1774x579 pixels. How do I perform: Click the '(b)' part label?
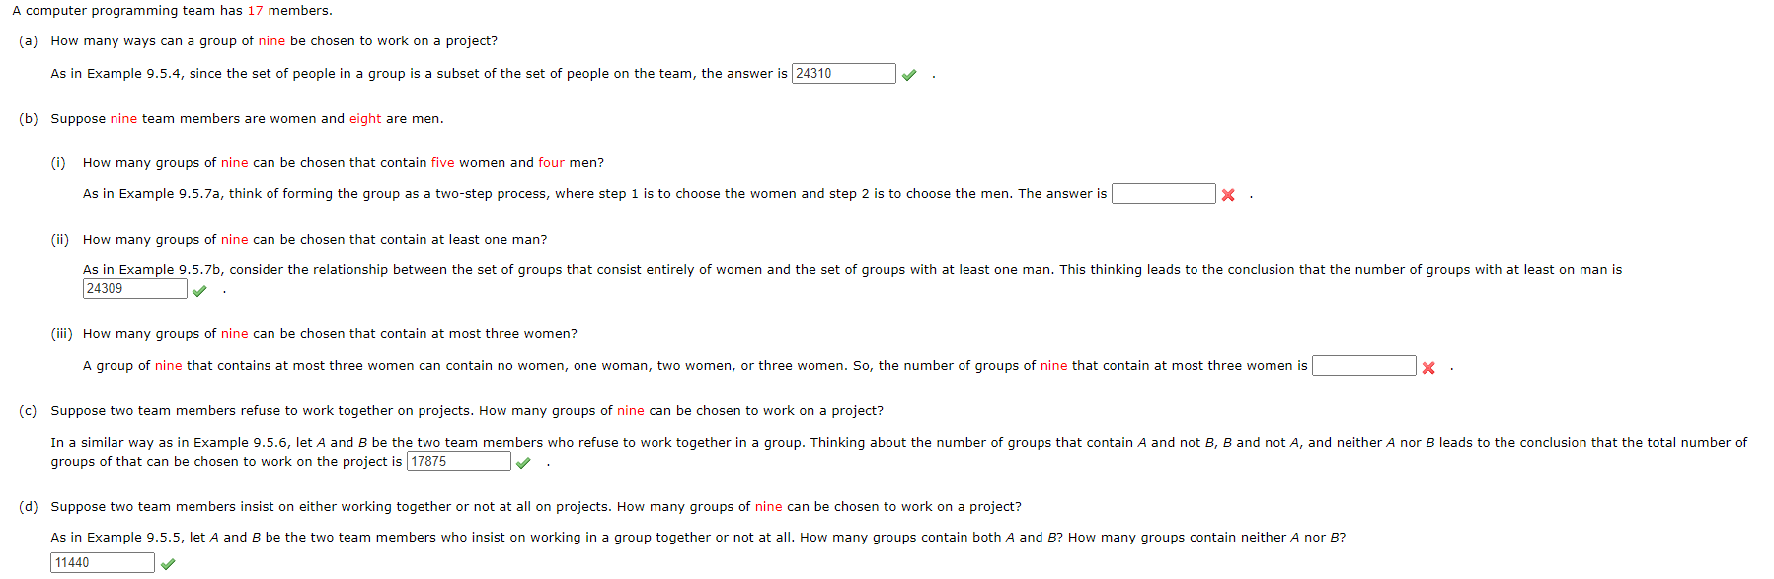(x=28, y=119)
